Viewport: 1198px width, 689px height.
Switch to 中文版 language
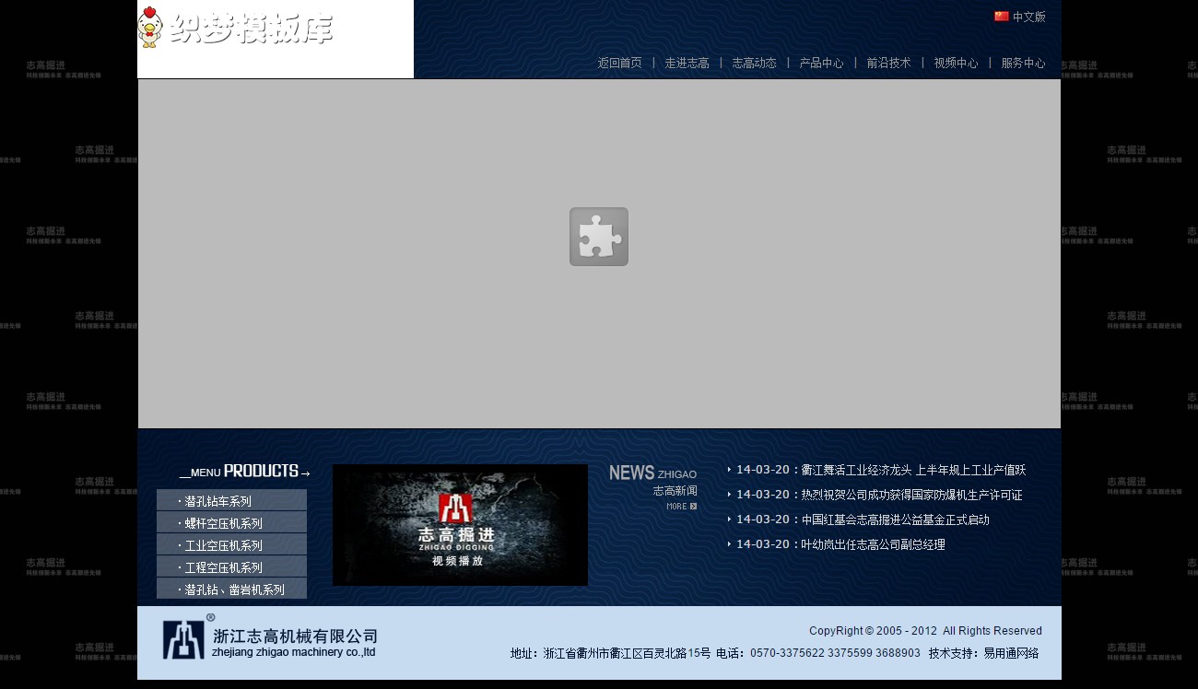point(1029,17)
